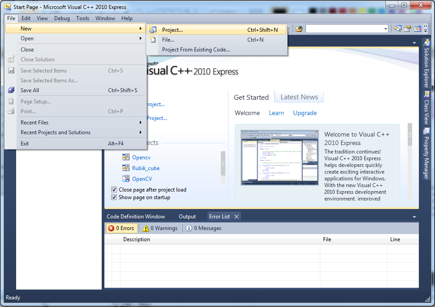The image size is (435, 307).
Task: Click the Save All menu icon
Action: pyautogui.click(x=11, y=90)
